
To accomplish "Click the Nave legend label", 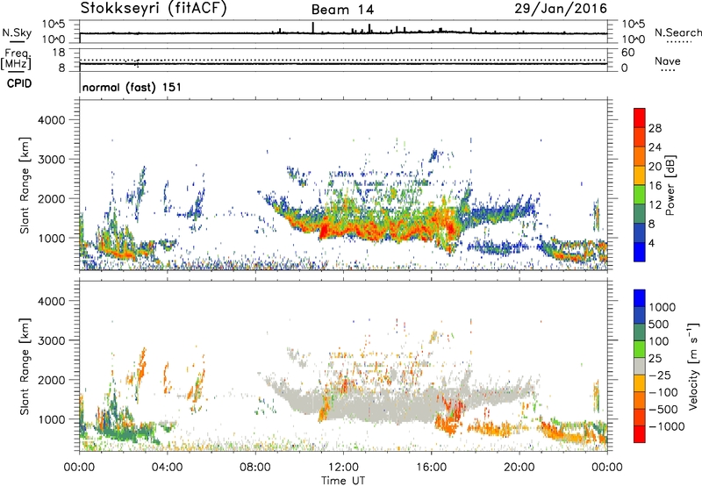I will (668, 61).
